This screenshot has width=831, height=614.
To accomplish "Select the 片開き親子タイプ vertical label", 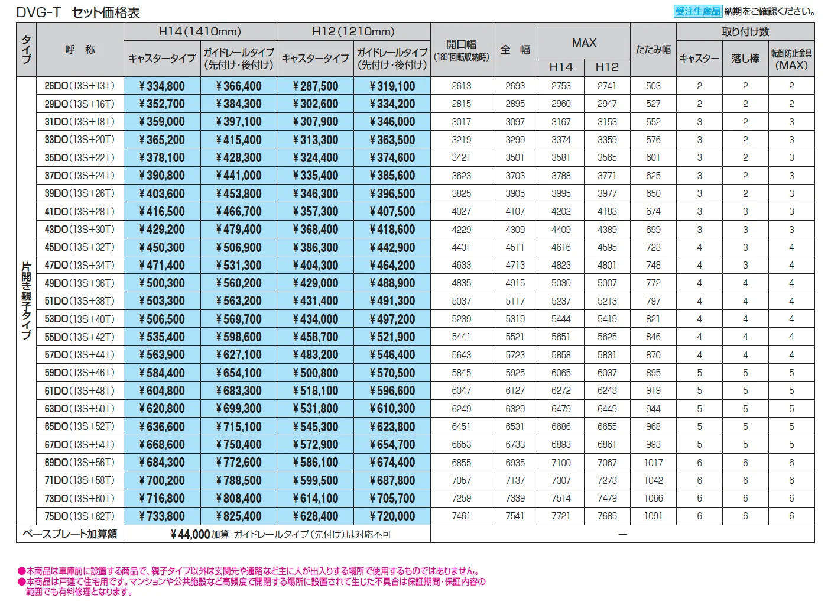I will point(27,300).
